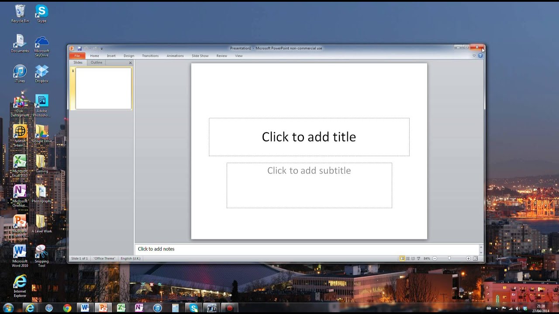Select the Slides pane tab
Screen dimensions: 559x314
78,62
